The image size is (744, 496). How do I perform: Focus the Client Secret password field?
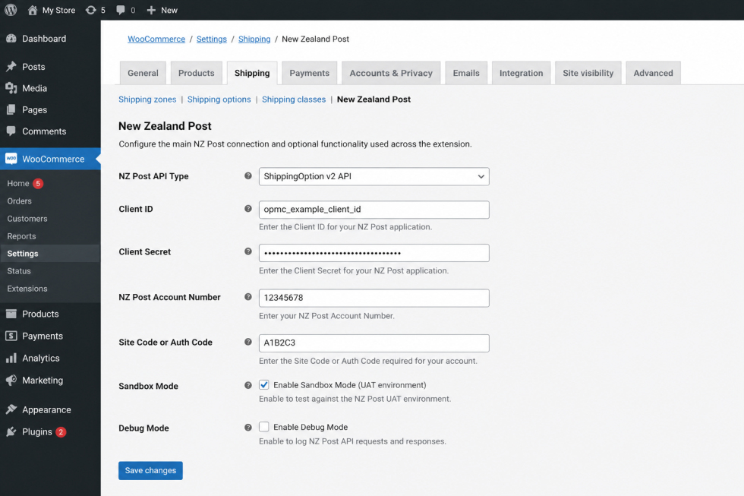coord(374,252)
